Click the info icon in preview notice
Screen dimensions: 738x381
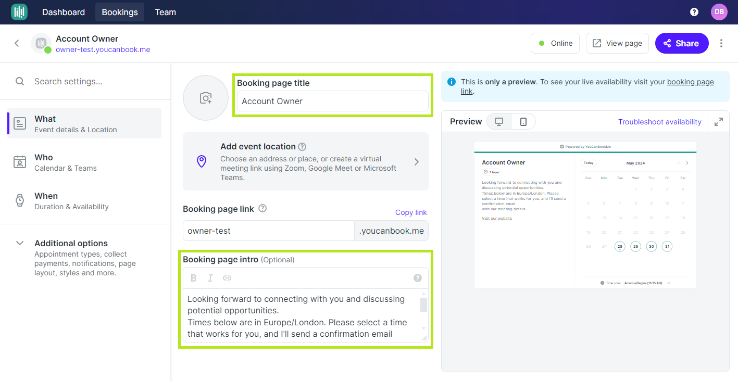[452, 82]
